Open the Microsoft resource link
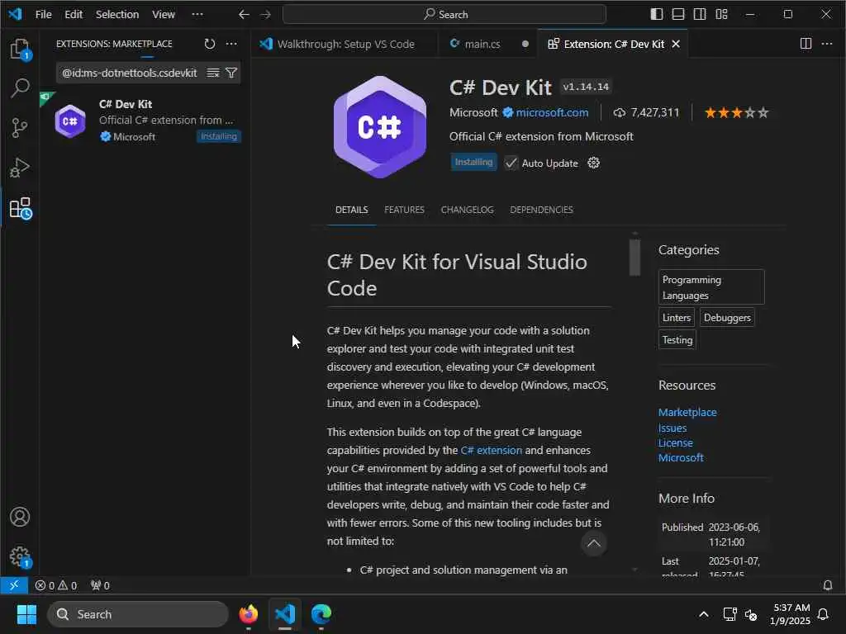The width and height of the screenshot is (846, 634). pyautogui.click(x=681, y=457)
